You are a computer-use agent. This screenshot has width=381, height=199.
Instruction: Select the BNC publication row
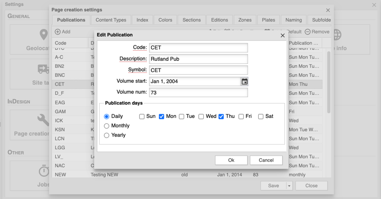(187, 75)
